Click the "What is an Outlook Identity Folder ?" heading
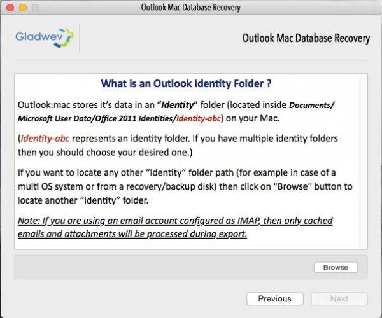This screenshot has width=382, height=318. click(x=186, y=83)
